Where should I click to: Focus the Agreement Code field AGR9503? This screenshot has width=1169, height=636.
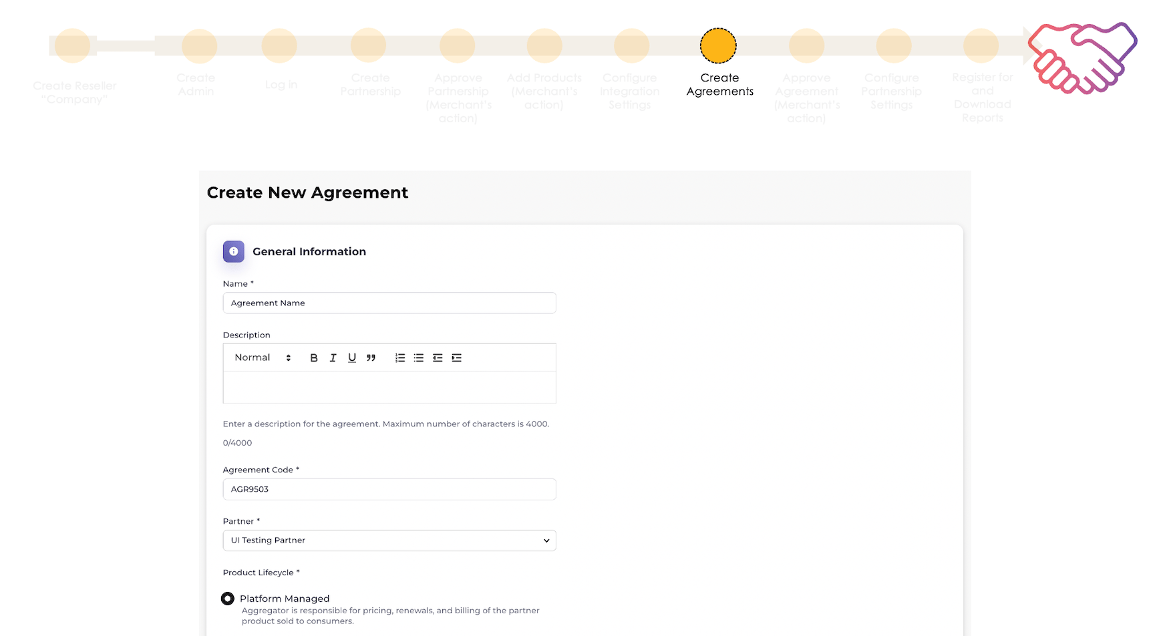coord(389,489)
